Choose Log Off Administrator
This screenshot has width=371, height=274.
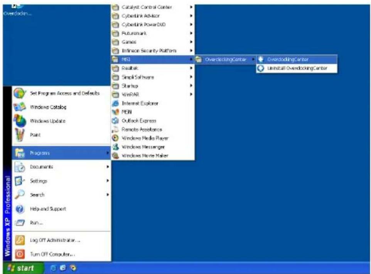61,240
